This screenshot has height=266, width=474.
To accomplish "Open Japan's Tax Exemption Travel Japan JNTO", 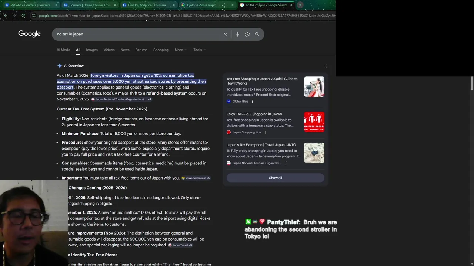I will click(261, 145).
